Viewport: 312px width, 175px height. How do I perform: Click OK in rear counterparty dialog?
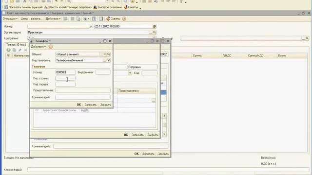tap(136, 154)
